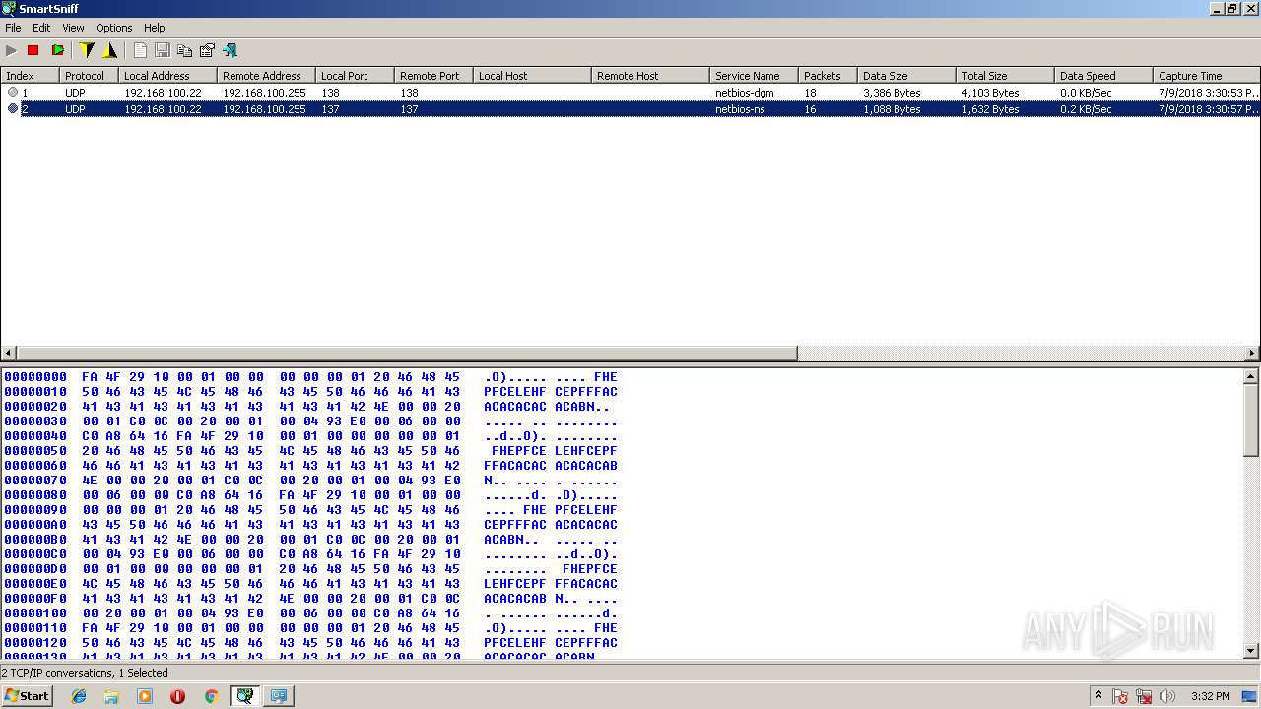Open Windows Explorer folder taskbar icon
Viewport: 1261px width, 709px height.
[111, 696]
